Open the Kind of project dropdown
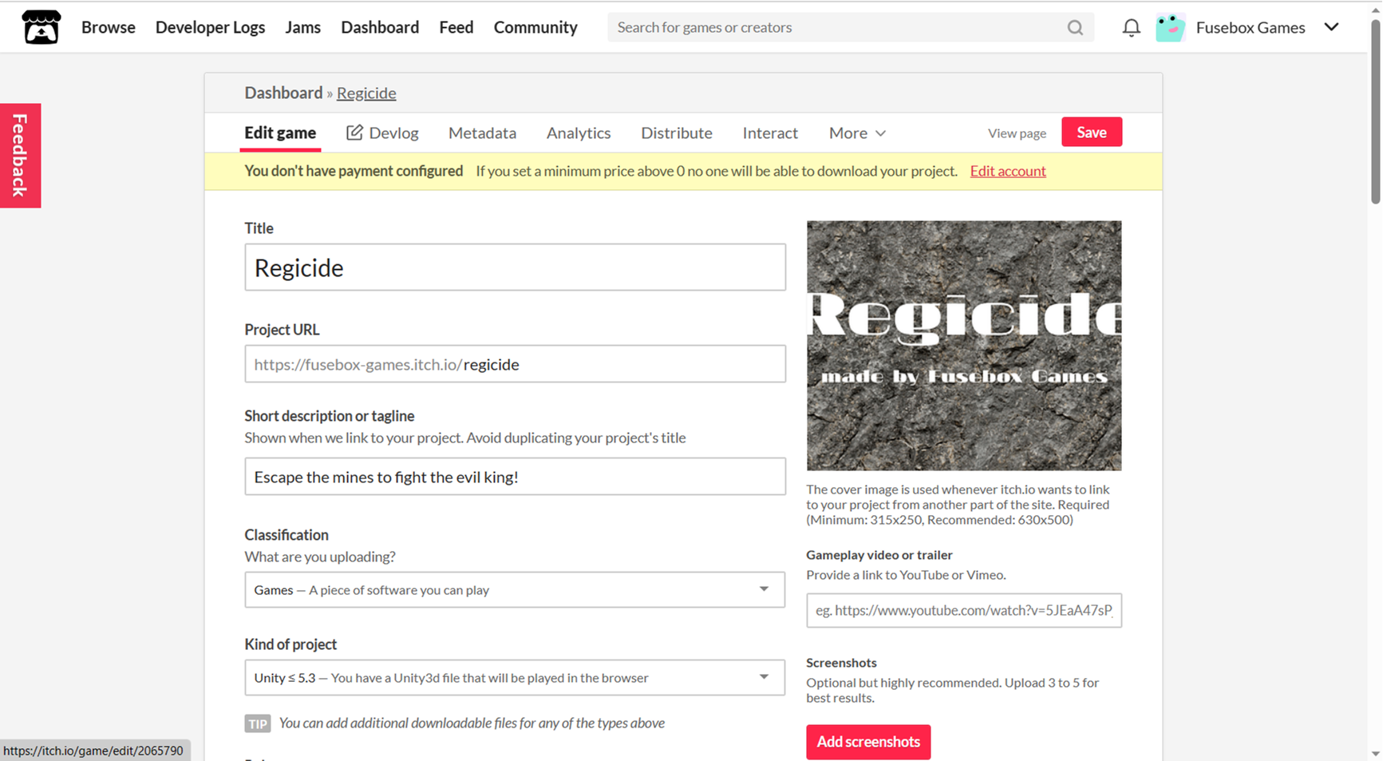Viewport: 1383px width, 761px height. click(515, 678)
